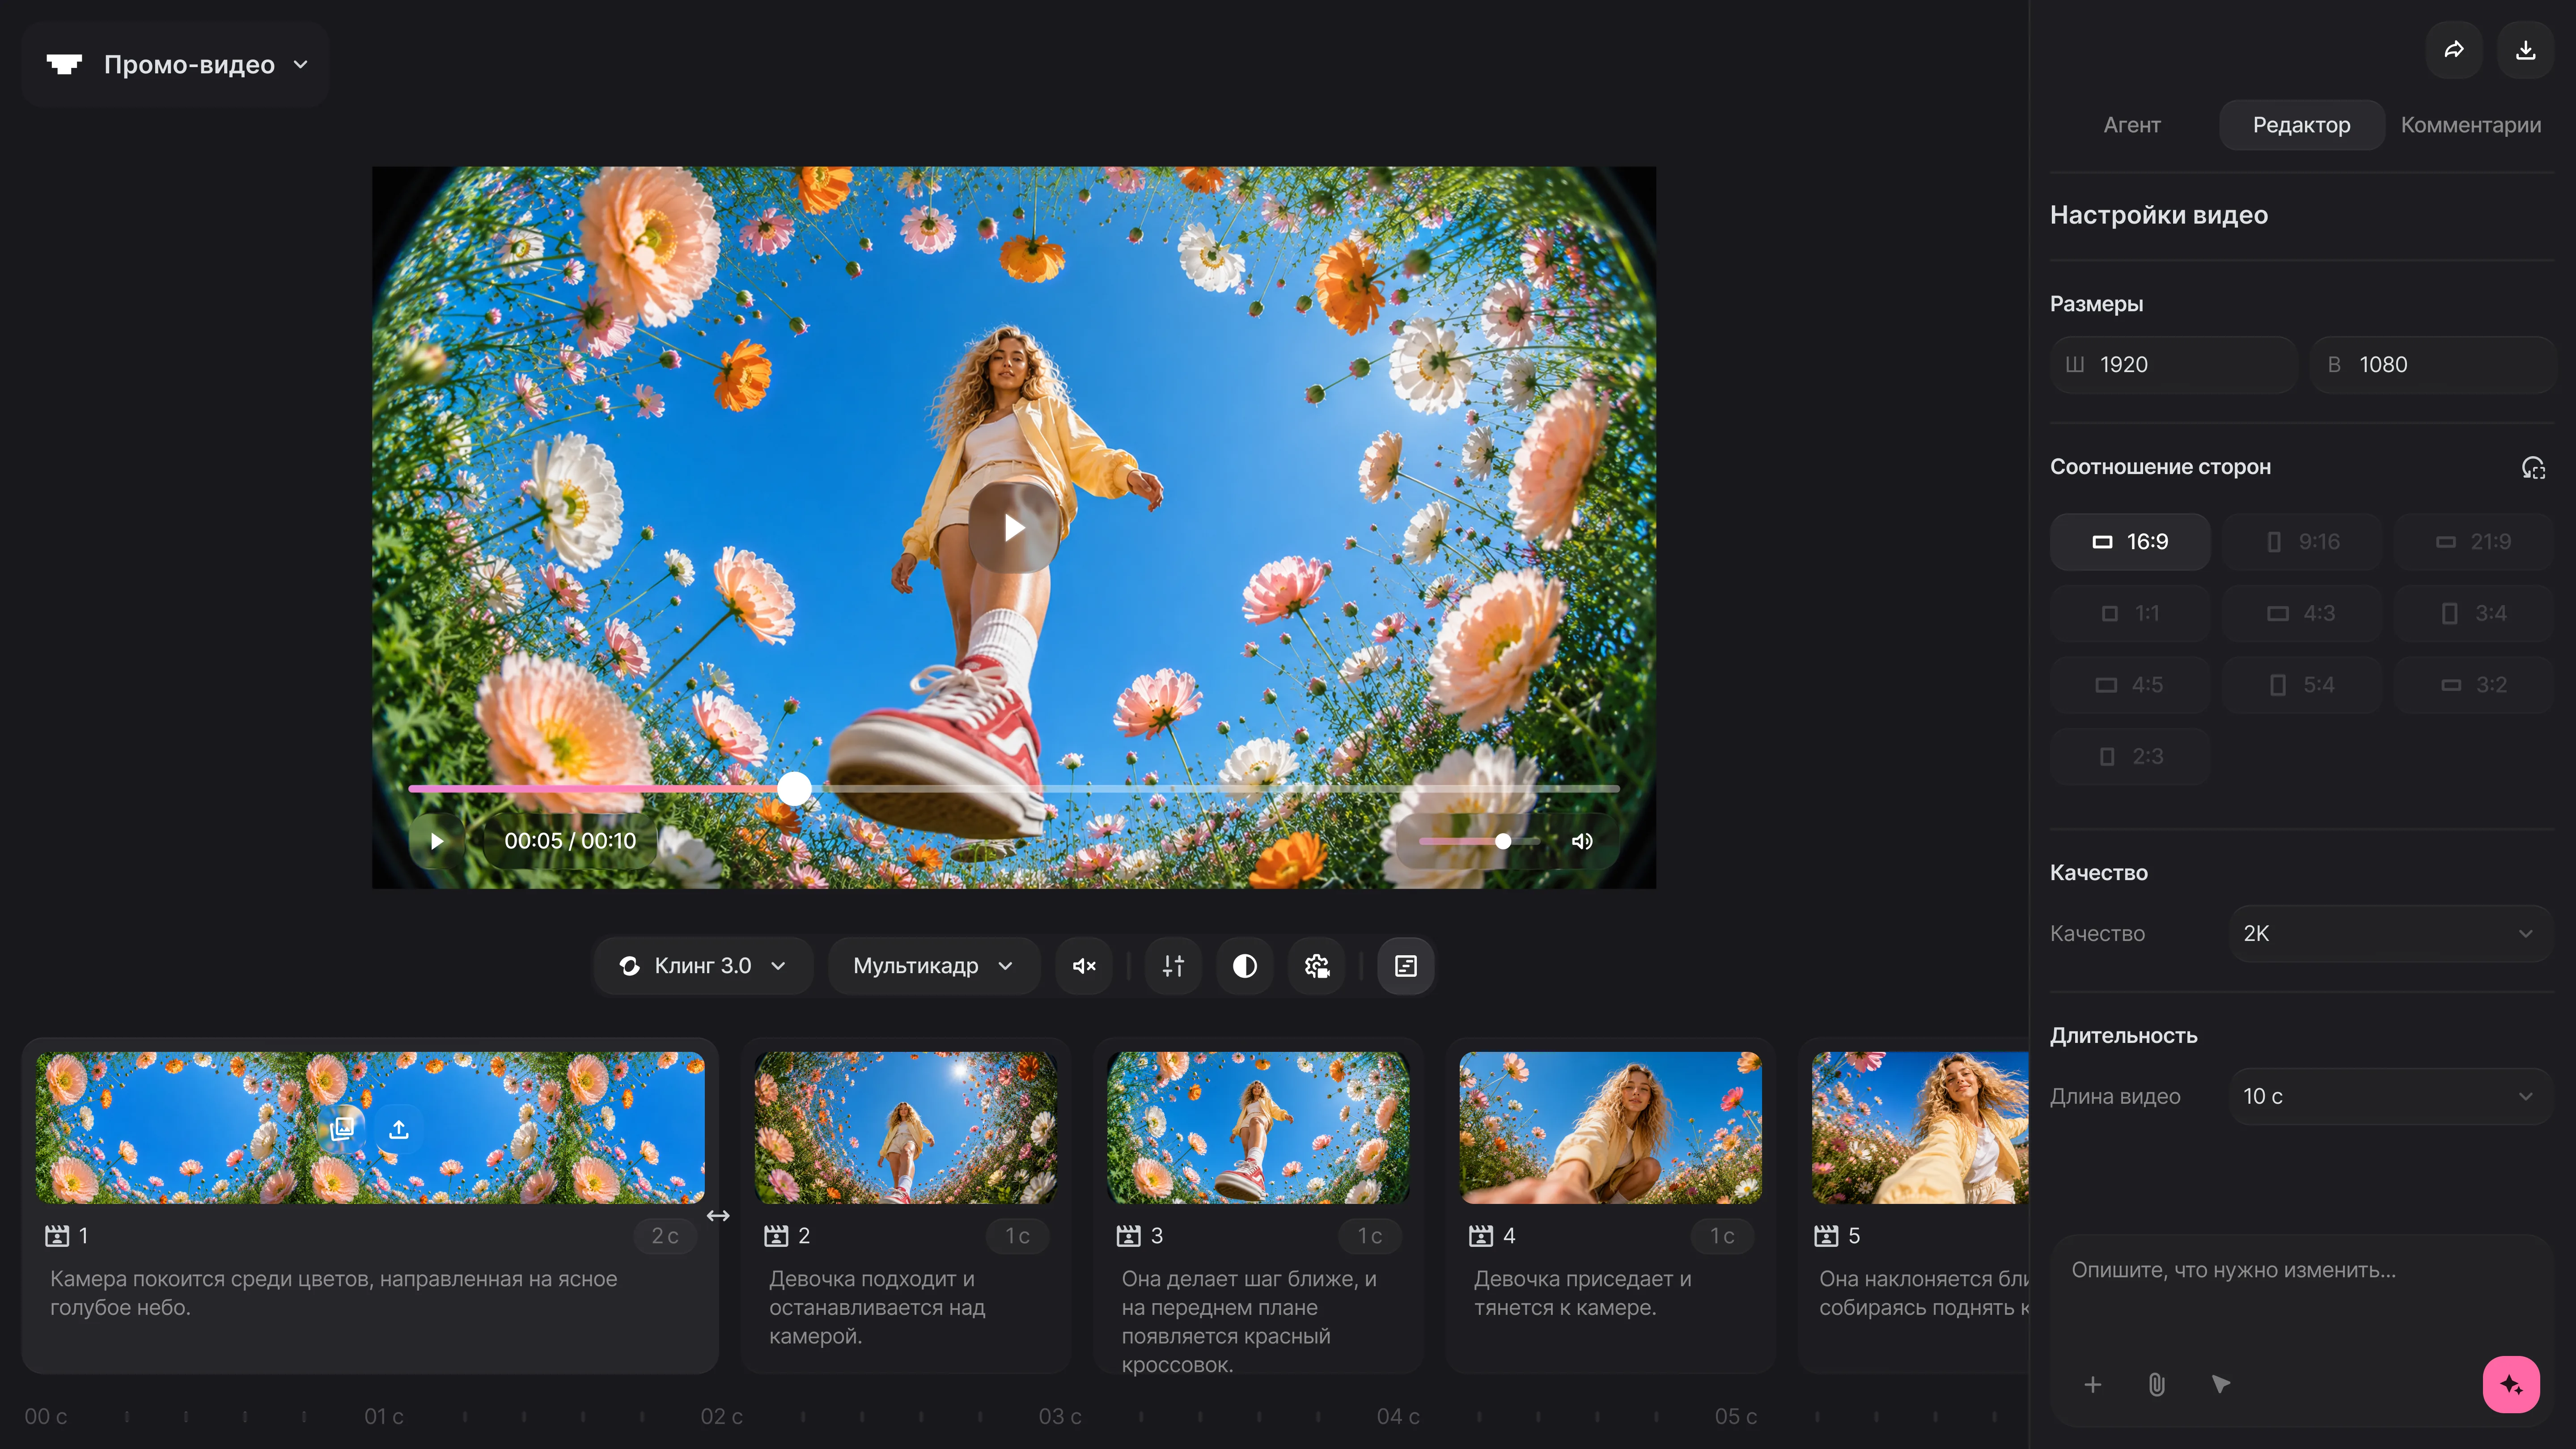This screenshot has height=1449, width=2576.
Task: Click the upload icon on scene 1
Action: click(399, 1128)
